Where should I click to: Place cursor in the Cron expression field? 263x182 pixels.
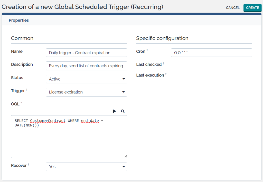tap(211, 53)
